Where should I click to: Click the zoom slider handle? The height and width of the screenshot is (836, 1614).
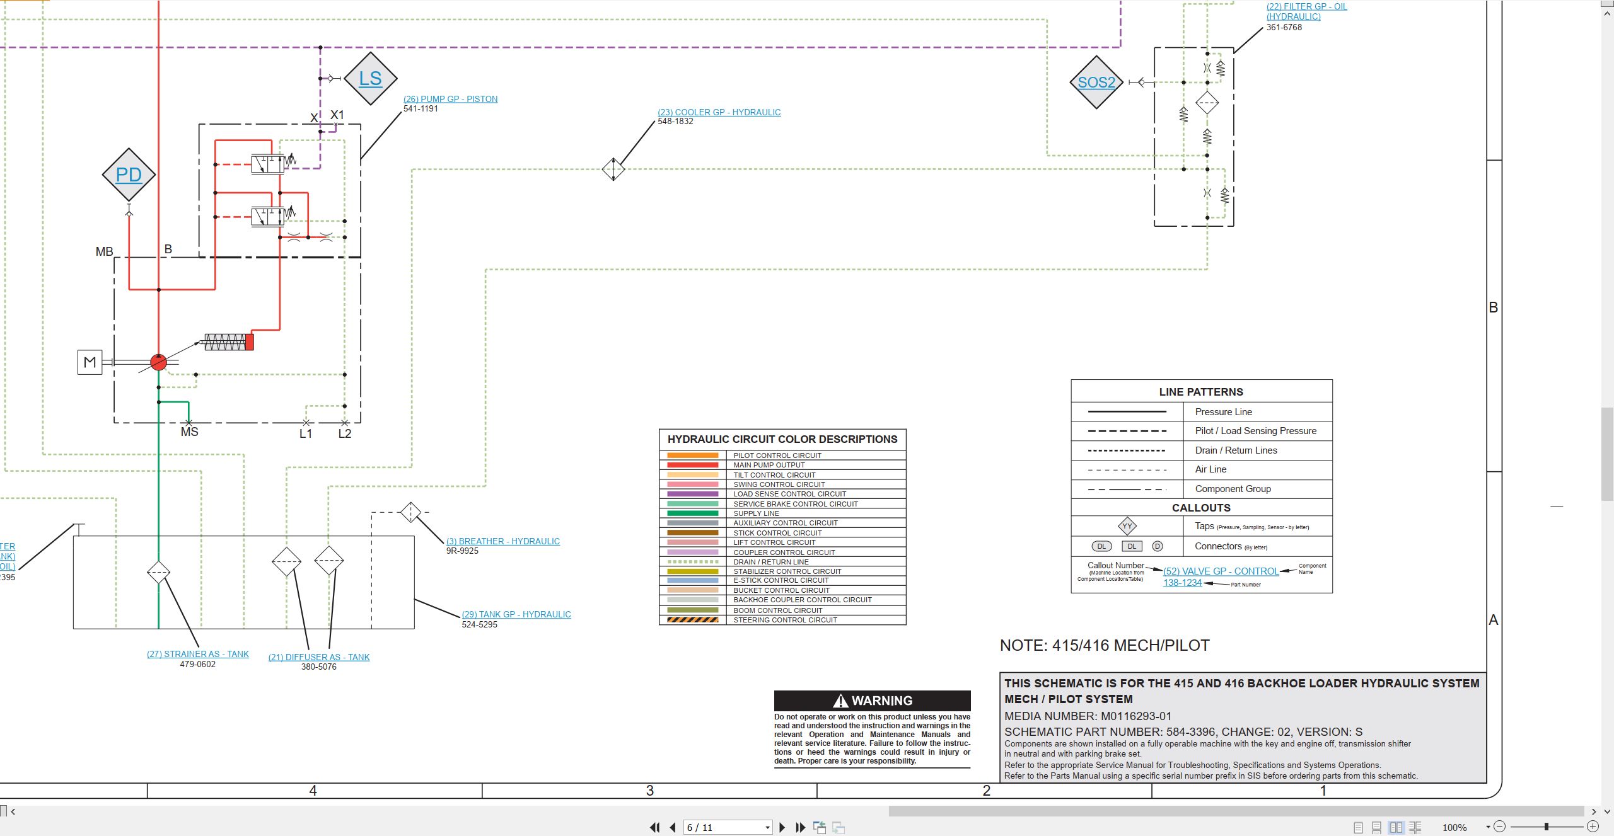click(1546, 827)
